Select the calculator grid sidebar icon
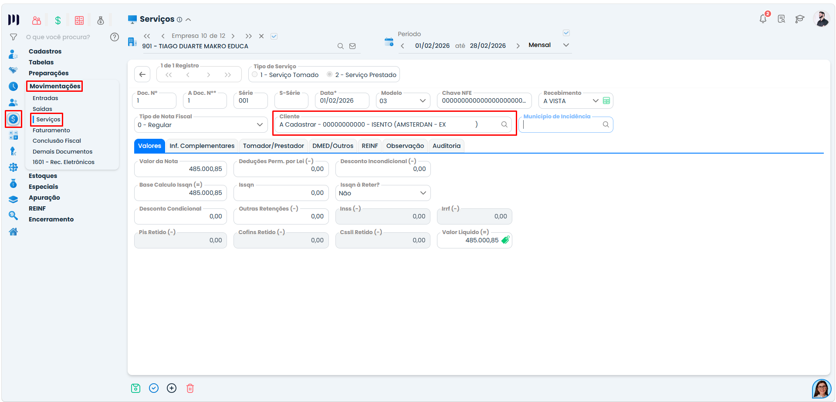 [14, 135]
